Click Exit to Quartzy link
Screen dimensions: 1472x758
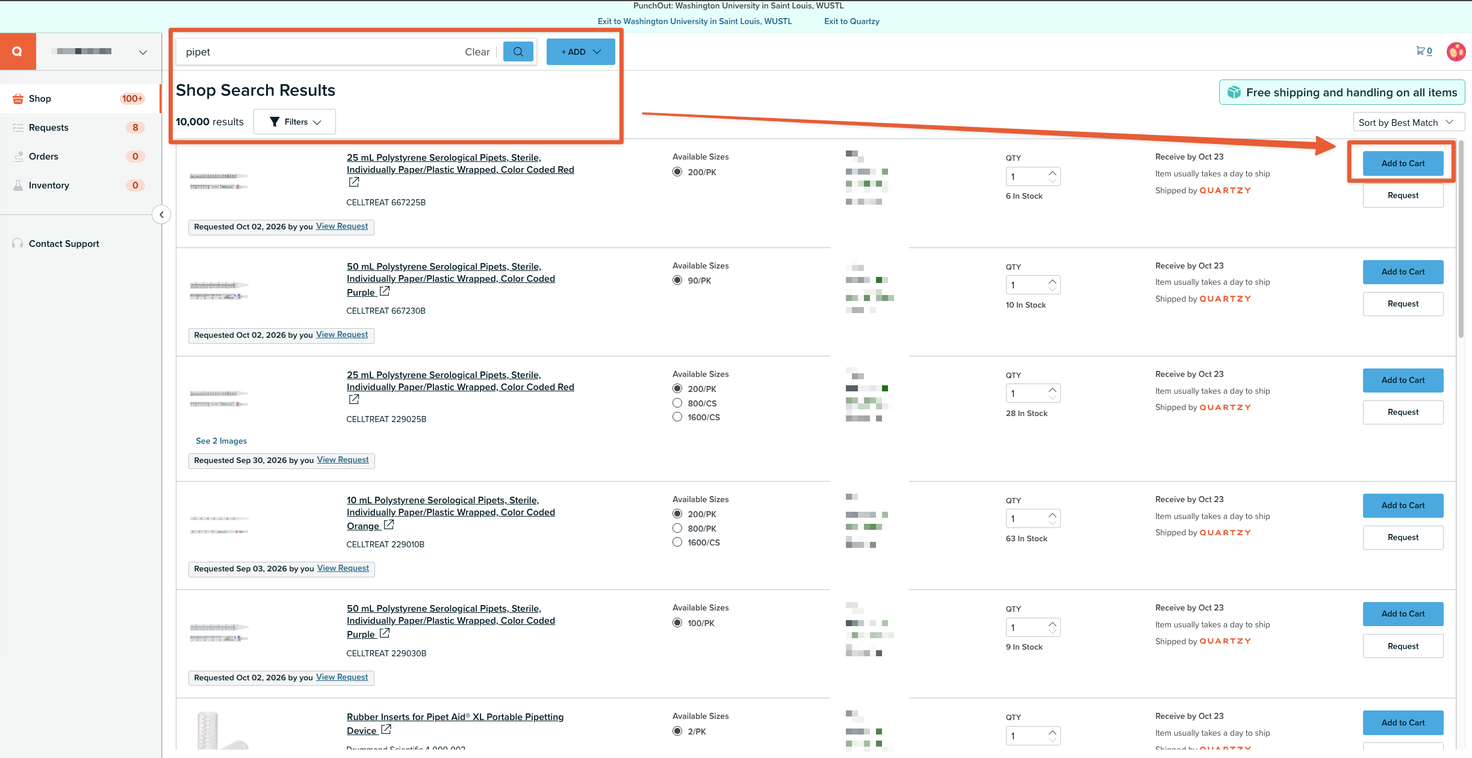(x=851, y=21)
